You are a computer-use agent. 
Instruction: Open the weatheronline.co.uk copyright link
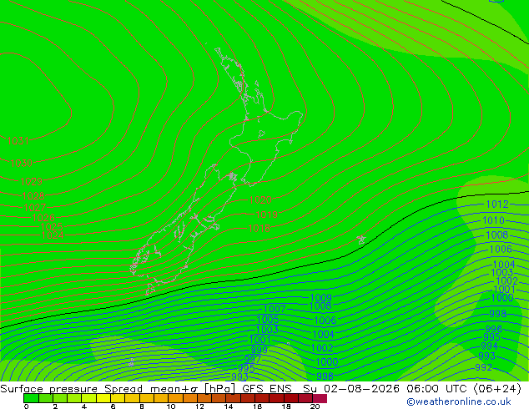459,401
